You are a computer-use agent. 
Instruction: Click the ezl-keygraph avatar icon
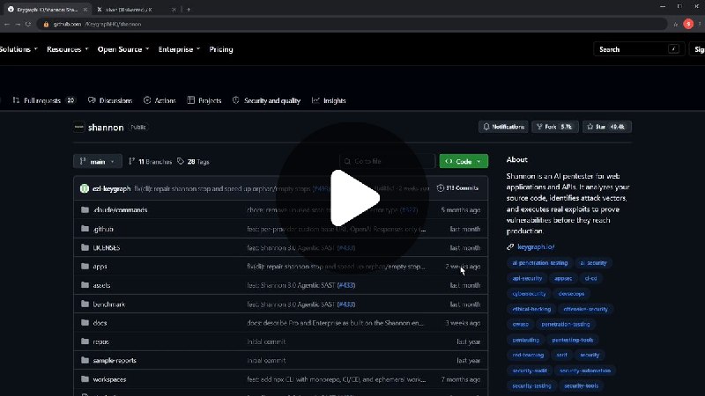pos(84,188)
